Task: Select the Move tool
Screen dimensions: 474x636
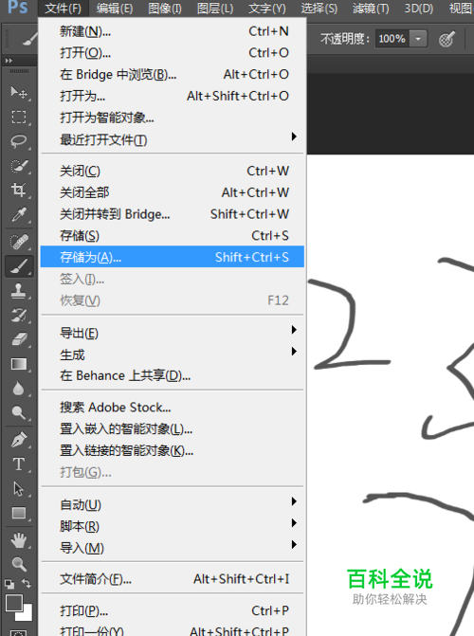Action: [x=19, y=93]
